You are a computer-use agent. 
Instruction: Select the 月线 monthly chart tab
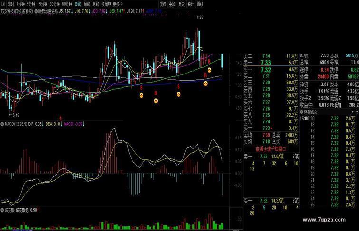pyautogui.click(x=96, y=4)
